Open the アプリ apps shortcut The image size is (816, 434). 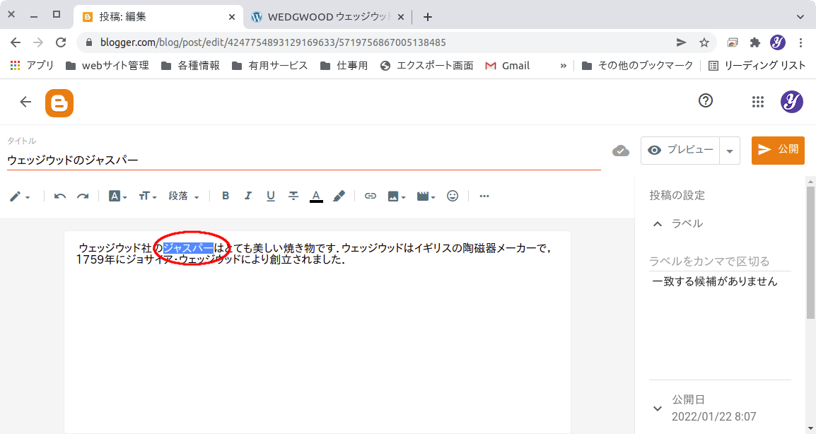[x=32, y=66]
